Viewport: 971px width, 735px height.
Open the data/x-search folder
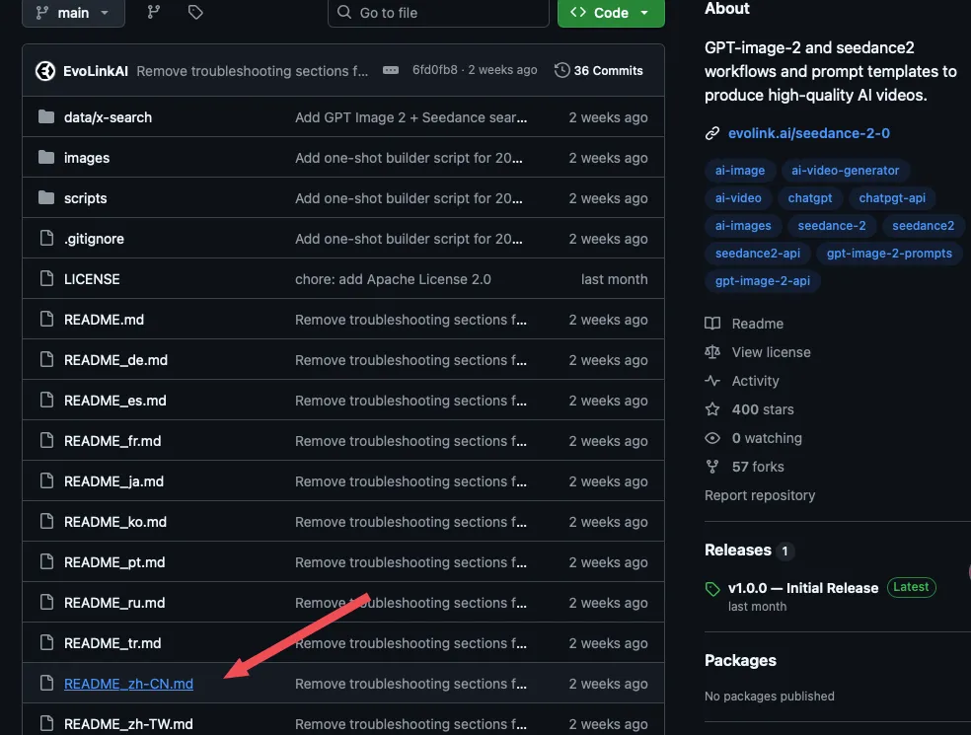[108, 117]
